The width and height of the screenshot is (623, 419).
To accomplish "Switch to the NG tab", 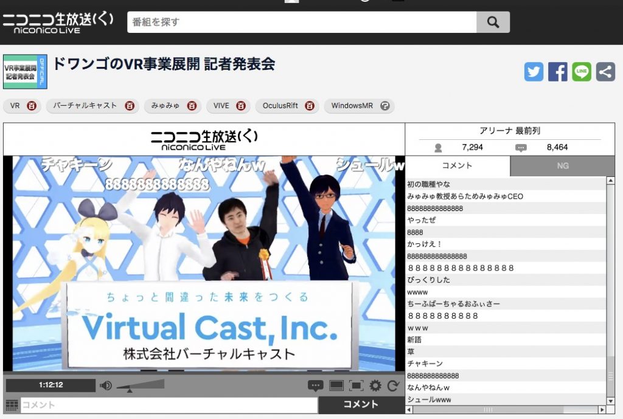I will pos(562,165).
